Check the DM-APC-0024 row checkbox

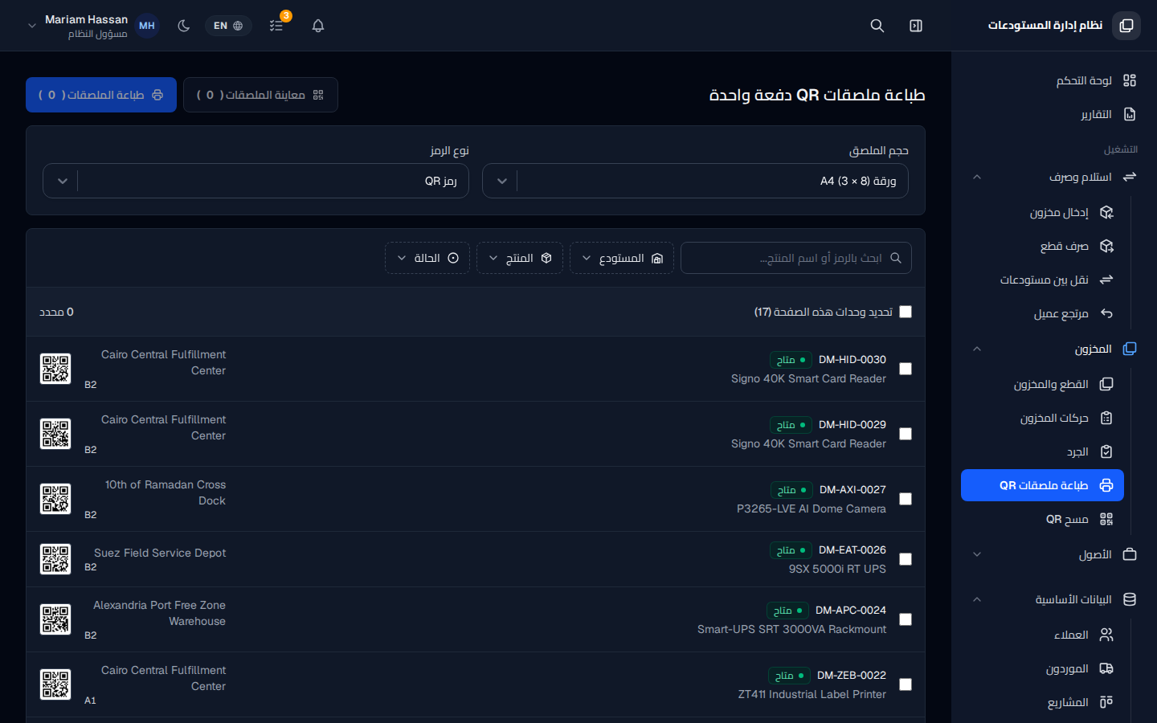pos(906,619)
